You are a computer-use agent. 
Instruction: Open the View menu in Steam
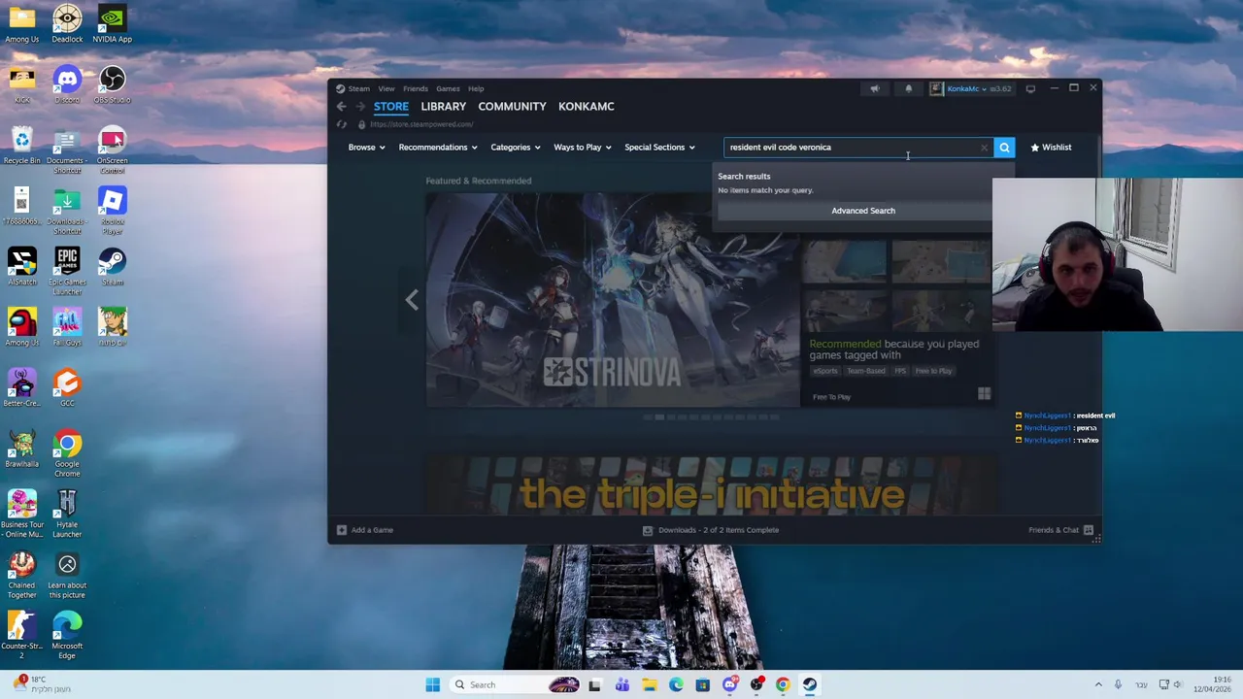pos(386,88)
